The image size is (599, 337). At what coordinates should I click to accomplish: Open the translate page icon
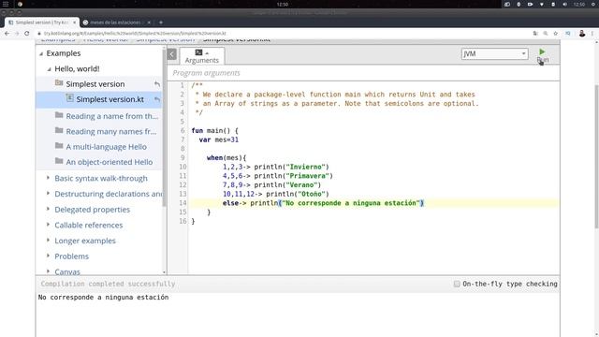535,34
